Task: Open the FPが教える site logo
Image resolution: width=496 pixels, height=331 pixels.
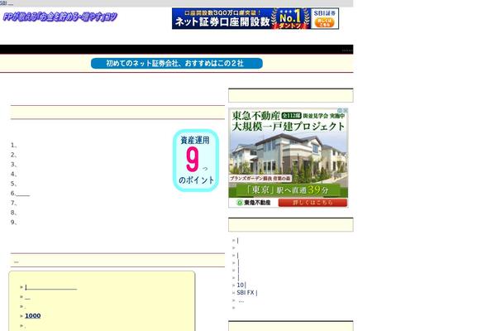Action: pos(60,17)
